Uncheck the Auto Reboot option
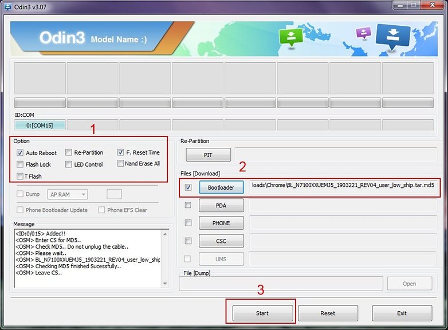The height and width of the screenshot is (330, 448). (19, 153)
